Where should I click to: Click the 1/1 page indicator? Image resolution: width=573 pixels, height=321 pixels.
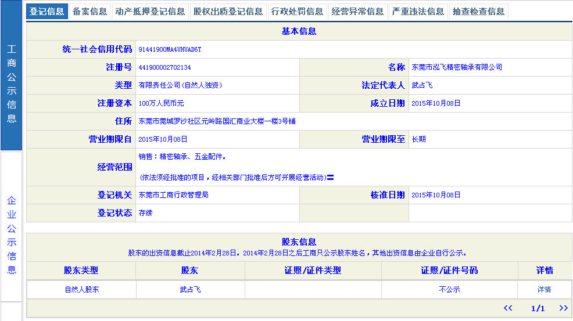coord(538,308)
